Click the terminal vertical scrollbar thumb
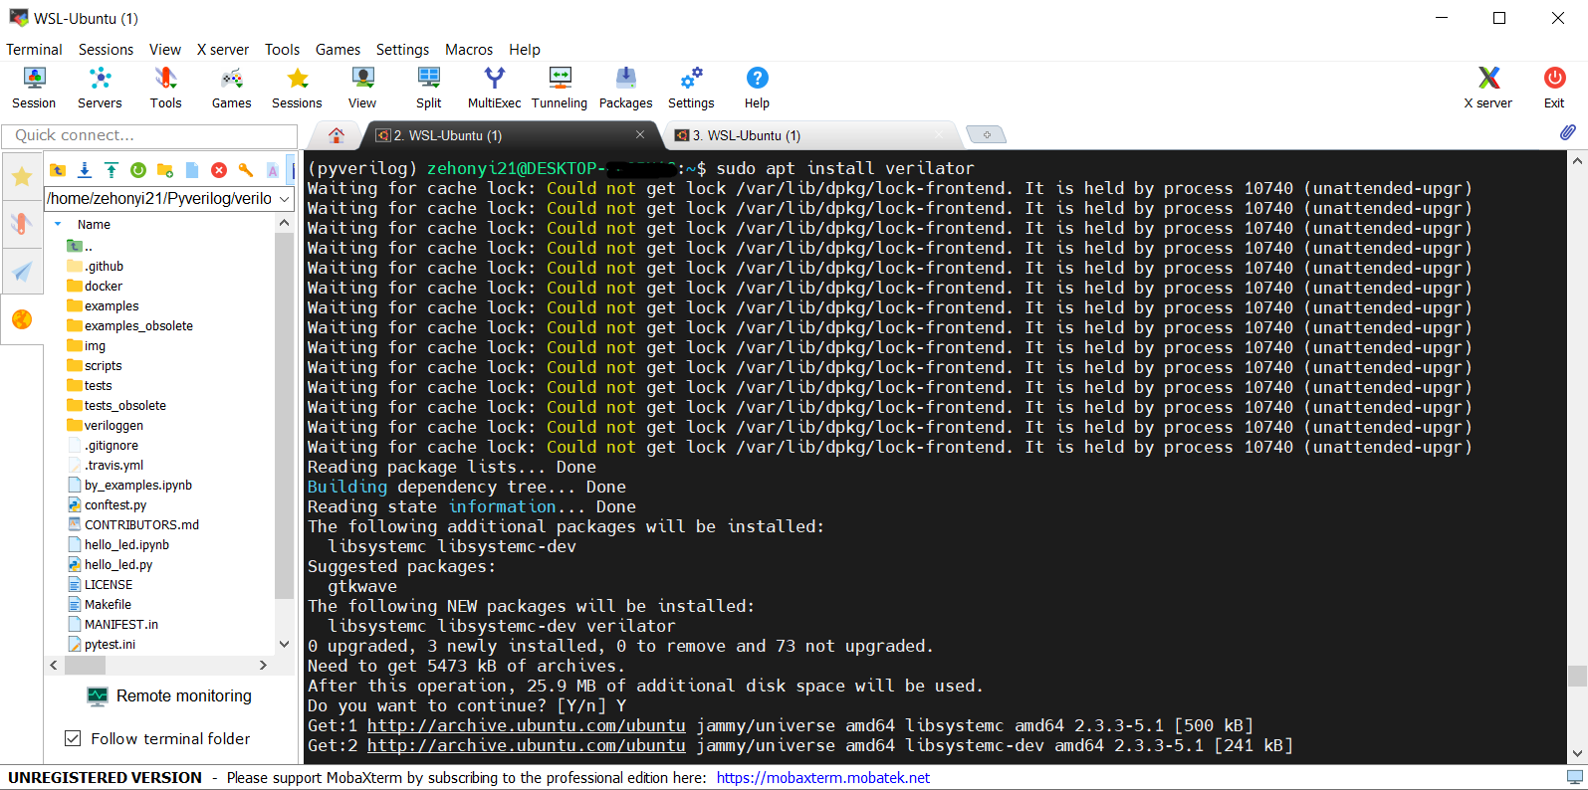The width and height of the screenshot is (1588, 790). pyautogui.click(x=1577, y=676)
